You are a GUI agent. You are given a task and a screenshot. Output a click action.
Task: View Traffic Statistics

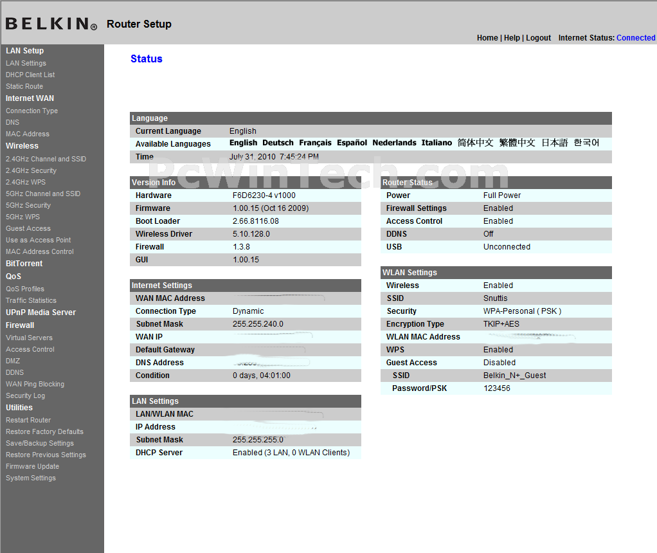point(31,300)
